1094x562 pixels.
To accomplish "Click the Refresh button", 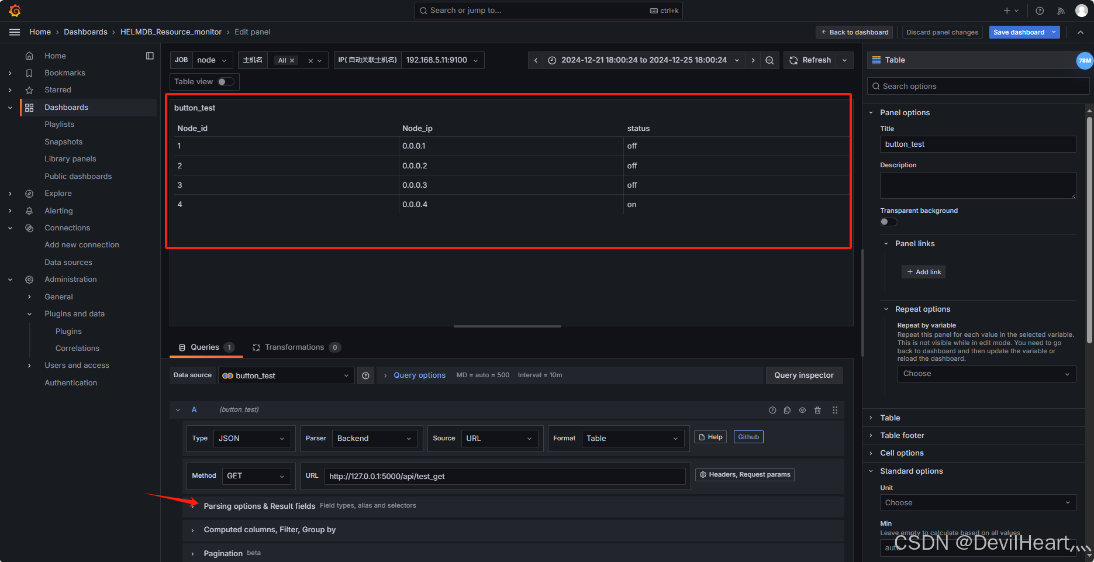I will click(x=810, y=60).
